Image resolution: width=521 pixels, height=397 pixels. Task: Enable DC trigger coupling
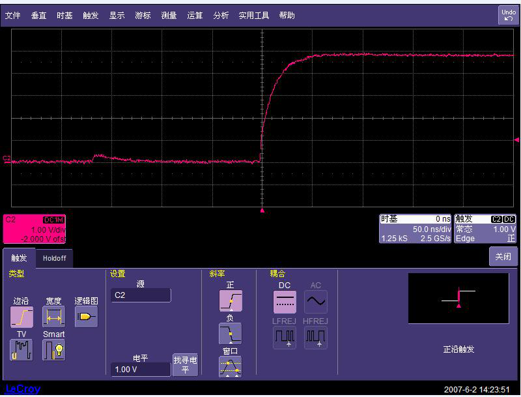[285, 301]
